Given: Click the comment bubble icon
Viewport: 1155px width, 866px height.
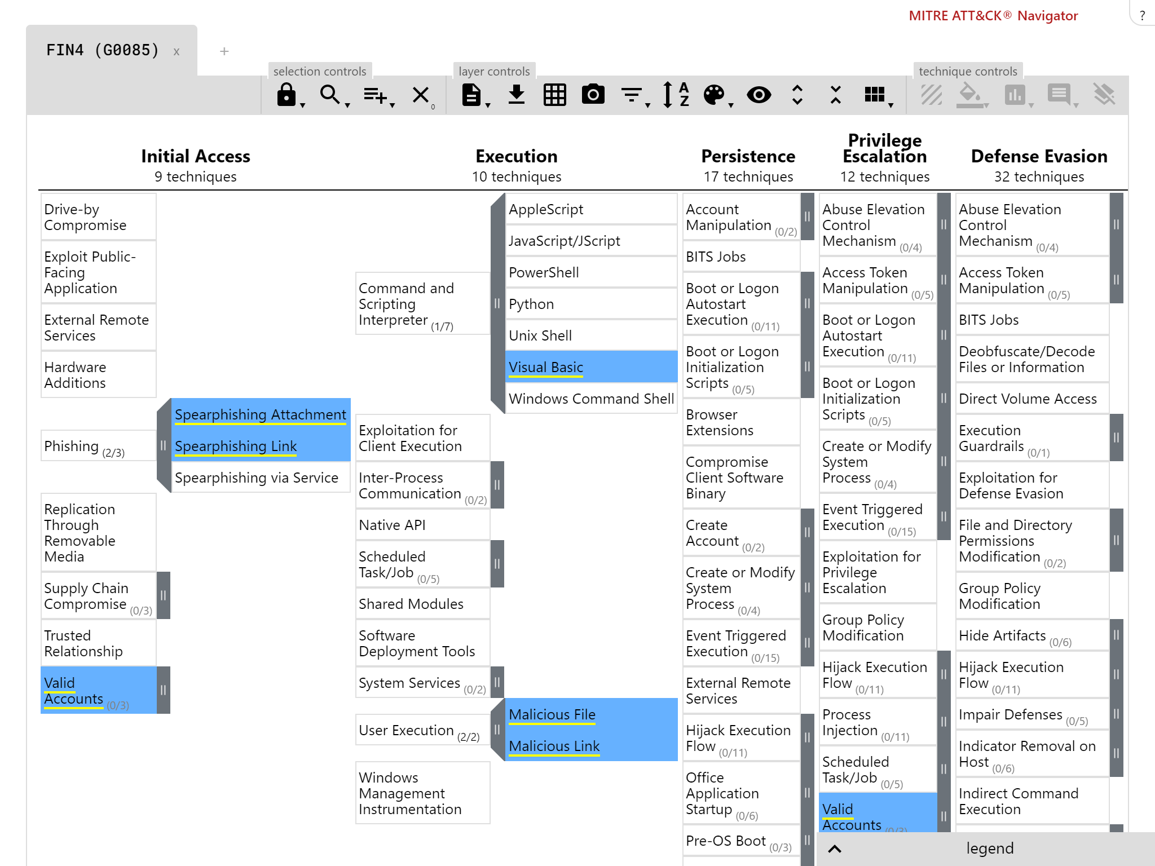Looking at the screenshot, I should point(1059,94).
